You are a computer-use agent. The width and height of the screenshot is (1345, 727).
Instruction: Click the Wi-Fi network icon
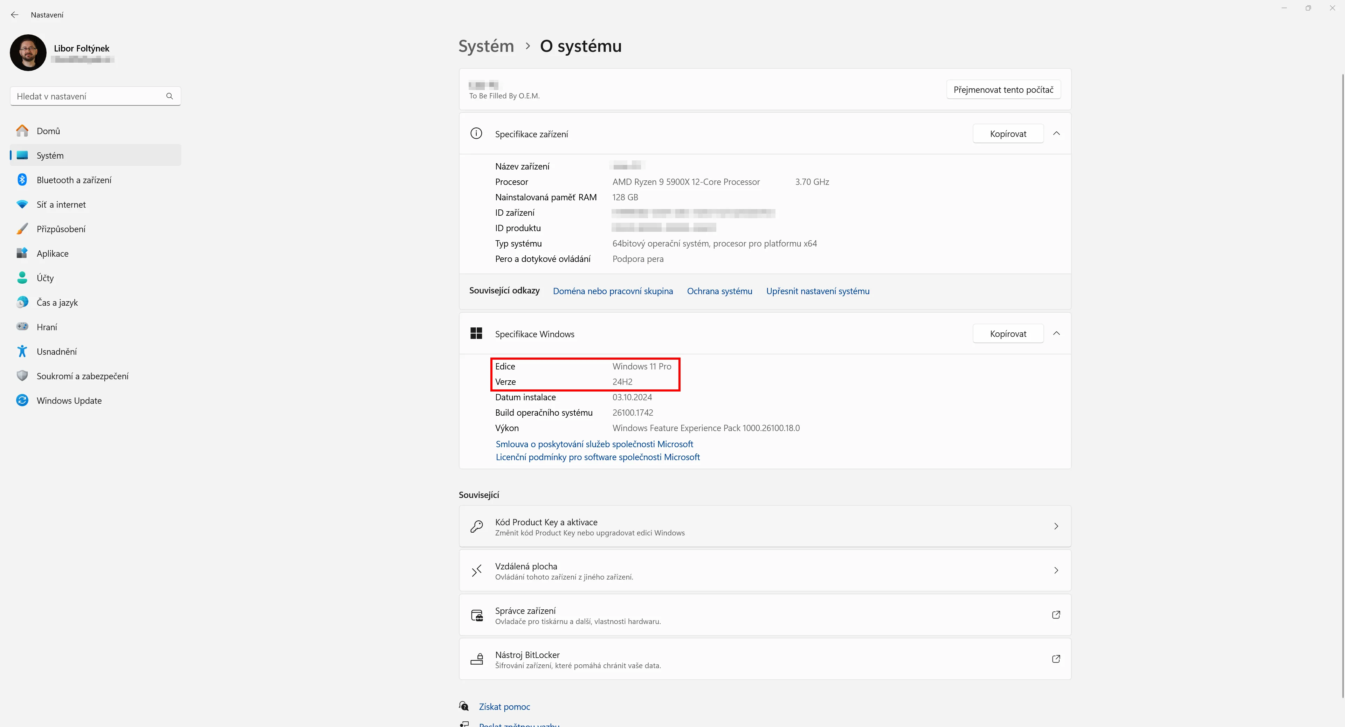(22, 204)
